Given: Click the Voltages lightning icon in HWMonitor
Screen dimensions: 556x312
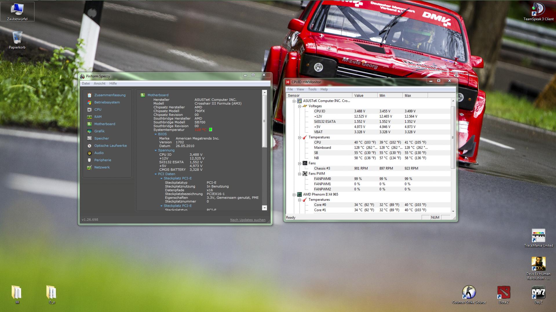Looking at the screenshot, I should pyautogui.click(x=305, y=106).
